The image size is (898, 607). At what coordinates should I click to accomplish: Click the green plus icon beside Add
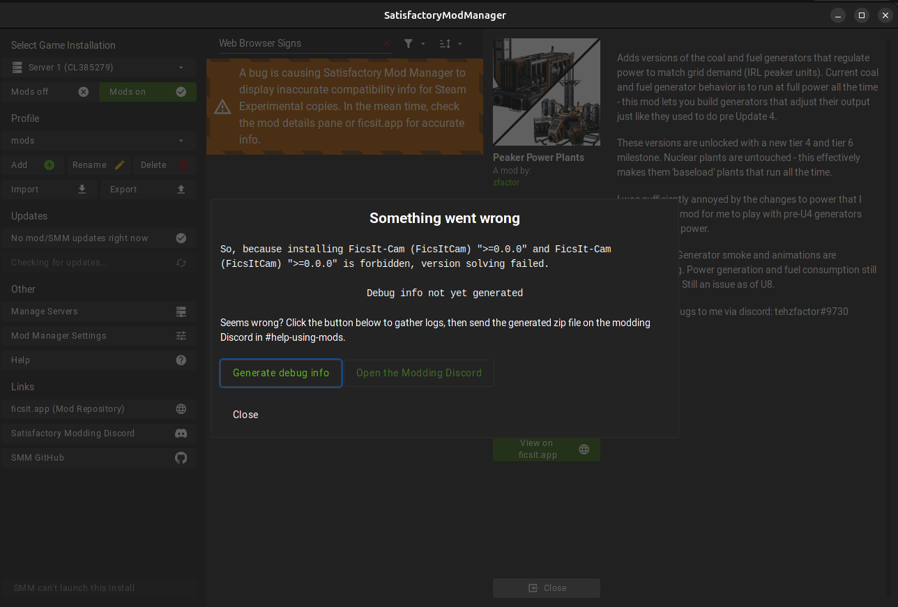(50, 165)
